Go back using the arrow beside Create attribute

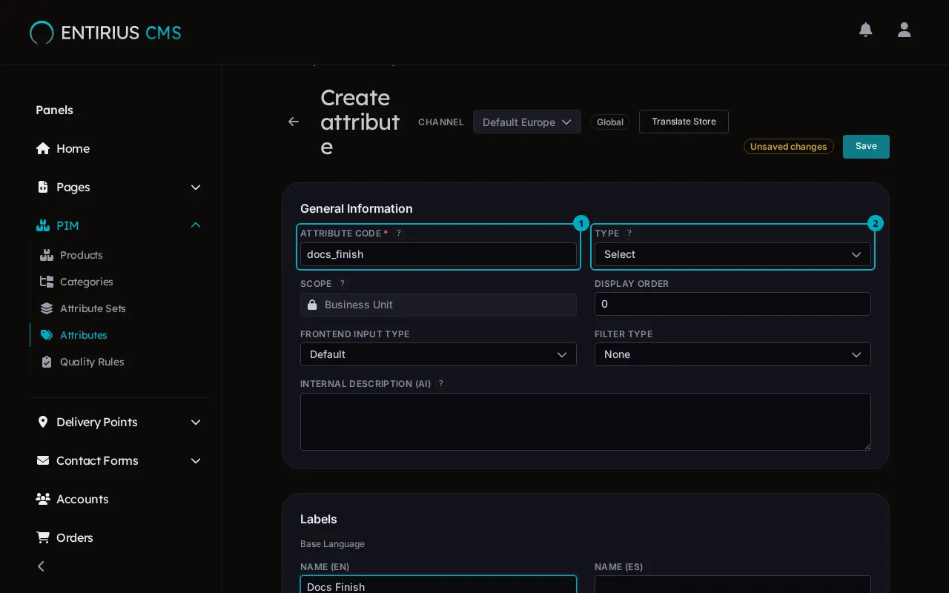294,122
